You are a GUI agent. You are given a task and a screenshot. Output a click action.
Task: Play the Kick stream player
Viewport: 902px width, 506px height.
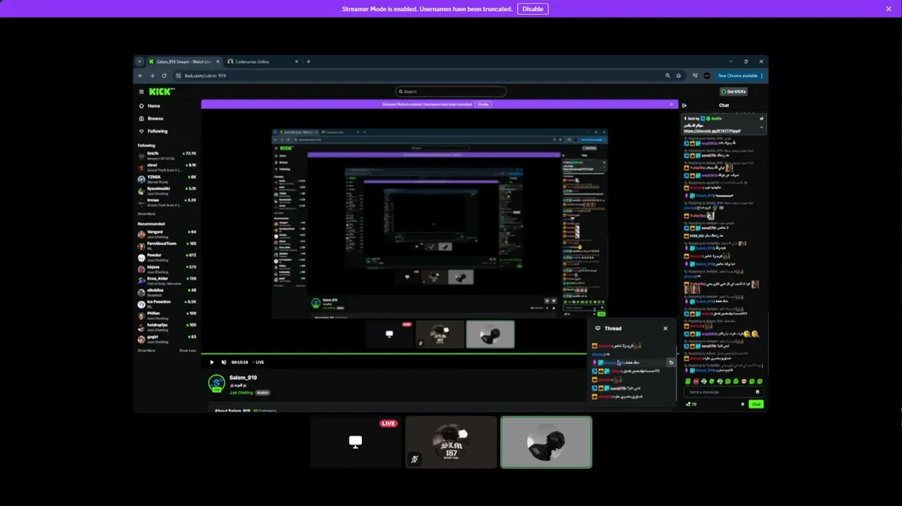pos(211,362)
